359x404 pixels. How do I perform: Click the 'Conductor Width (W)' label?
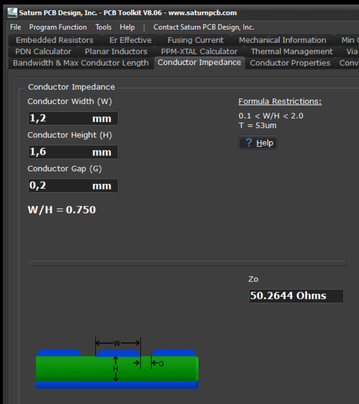click(70, 101)
